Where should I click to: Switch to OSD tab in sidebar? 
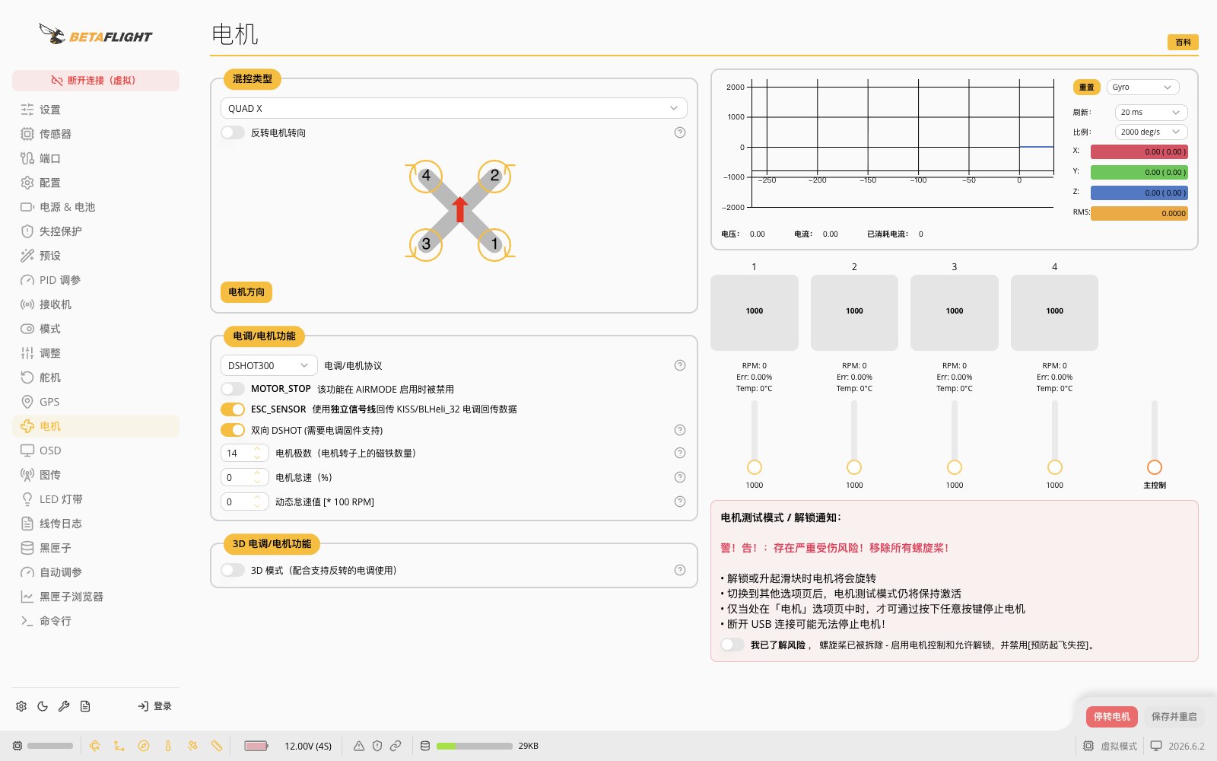pyautogui.click(x=96, y=451)
